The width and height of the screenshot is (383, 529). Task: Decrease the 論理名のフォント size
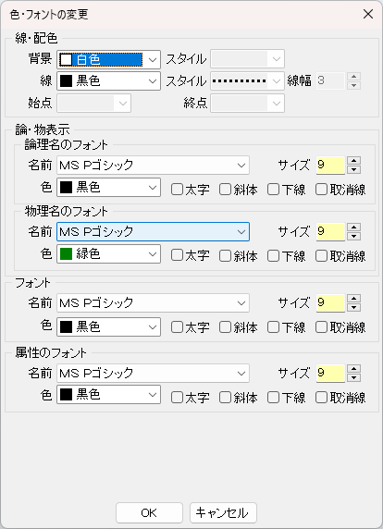[353, 169]
